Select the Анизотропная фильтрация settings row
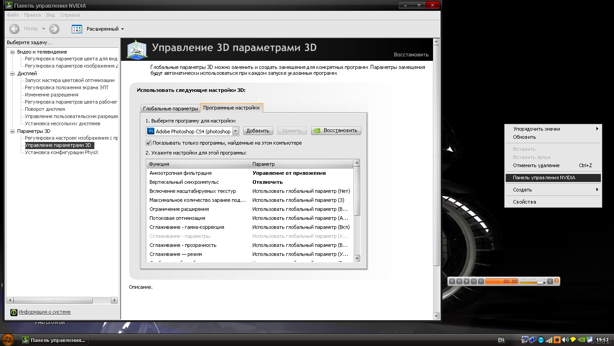Image resolution: width=614 pixels, height=346 pixels. pyautogui.click(x=250, y=173)
